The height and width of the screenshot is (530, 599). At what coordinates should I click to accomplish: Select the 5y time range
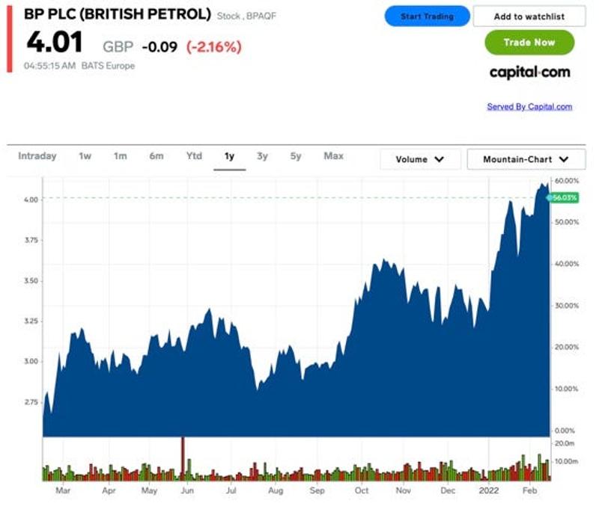click(295, 156)
